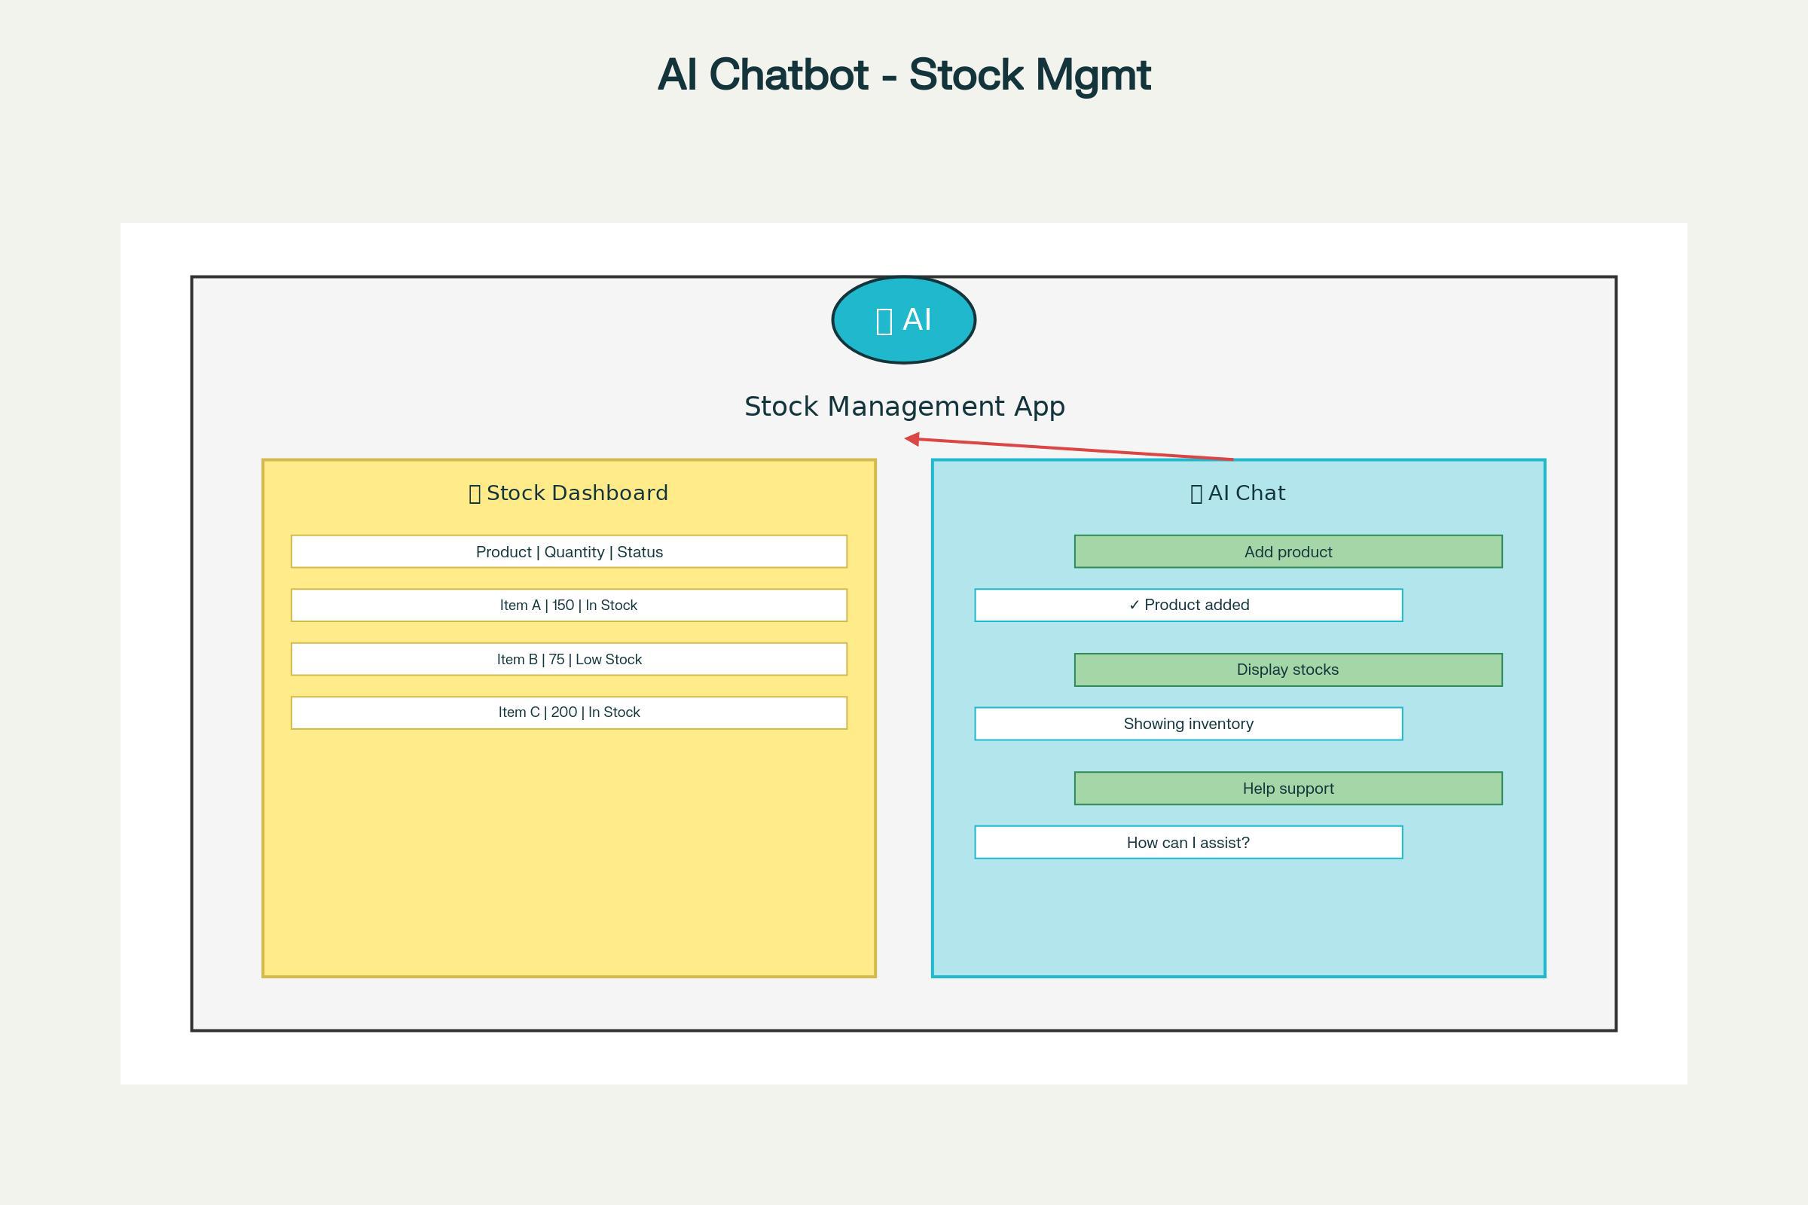The image size is (1808, 1205).
Task: Click the Item B inventory row
Action: tap(569, 658)
